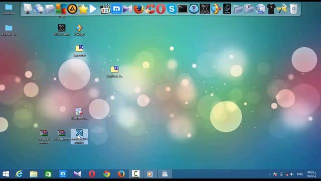Open the volume speaker tray icon
321x181 pixels.
(292, 174)
